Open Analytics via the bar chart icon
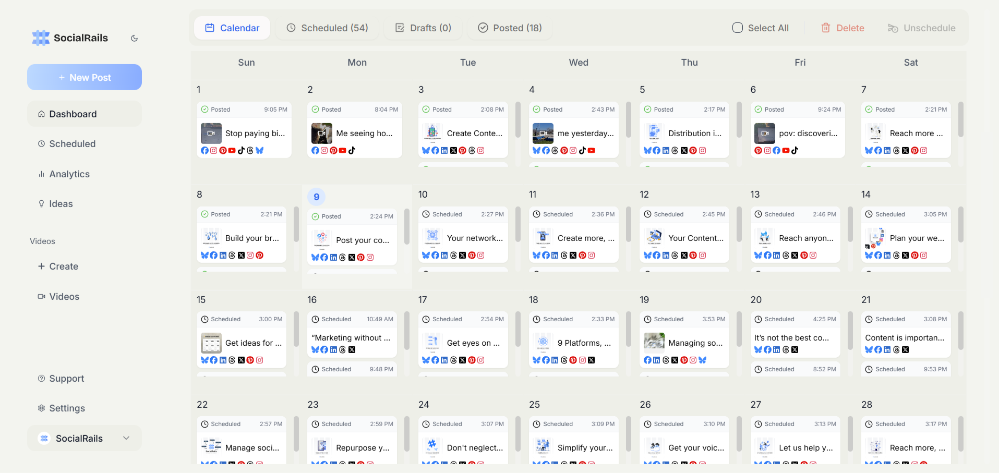 pos(41,174)
